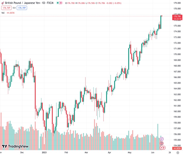Image resolution: width=183 pixels, height=155 pixels.
Task: Click the latest tall green candlestick
Action: point(161,22)
